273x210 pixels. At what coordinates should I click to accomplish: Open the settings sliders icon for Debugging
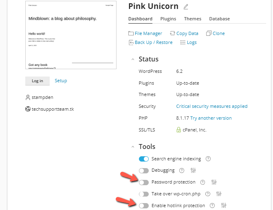[193, 171]
